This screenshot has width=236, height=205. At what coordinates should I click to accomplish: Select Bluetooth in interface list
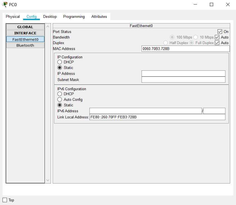tap(25, 45)
